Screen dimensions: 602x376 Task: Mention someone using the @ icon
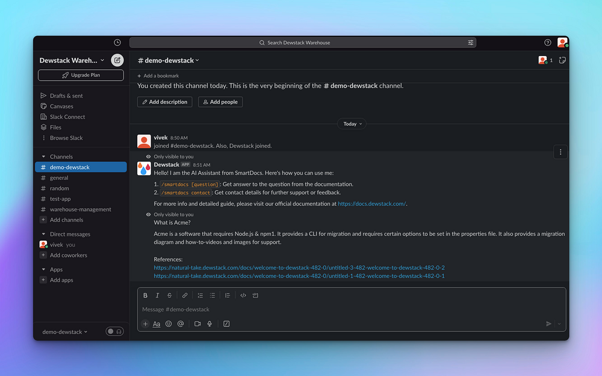click(181, 324)
